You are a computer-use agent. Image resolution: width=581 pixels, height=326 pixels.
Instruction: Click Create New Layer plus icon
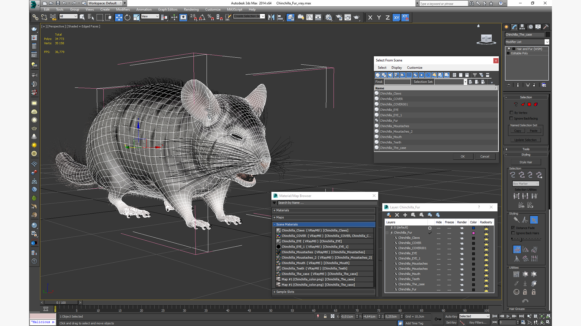405,215
